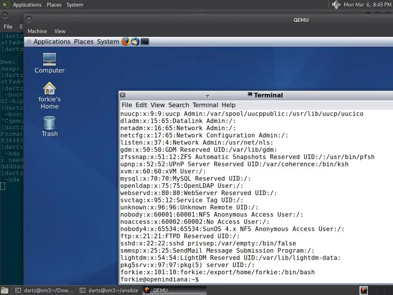
Task: Switch to dartz@vm3:~/Dow... taskbar window
Action: tap(45, 290)
